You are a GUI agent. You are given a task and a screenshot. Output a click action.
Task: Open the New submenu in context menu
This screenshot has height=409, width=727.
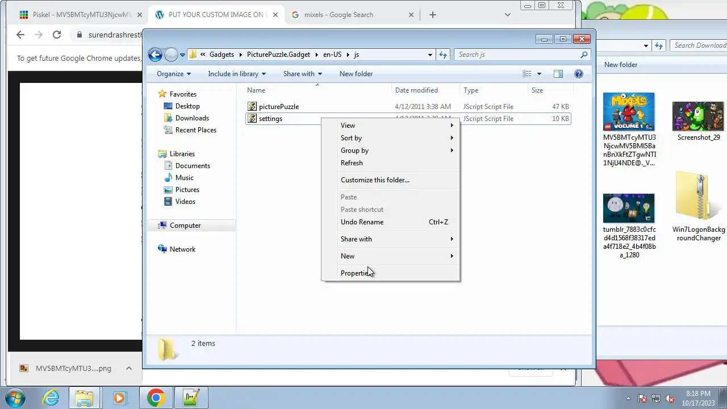point(390,256)
